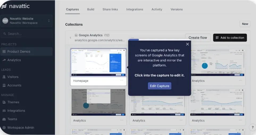
Task: Focus the sidebar Search field
Action: (x=26, y=34)
